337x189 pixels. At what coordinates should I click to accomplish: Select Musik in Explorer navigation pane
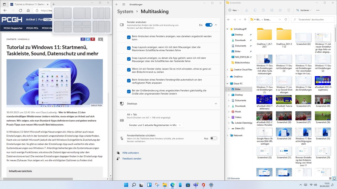coord(238,112)
